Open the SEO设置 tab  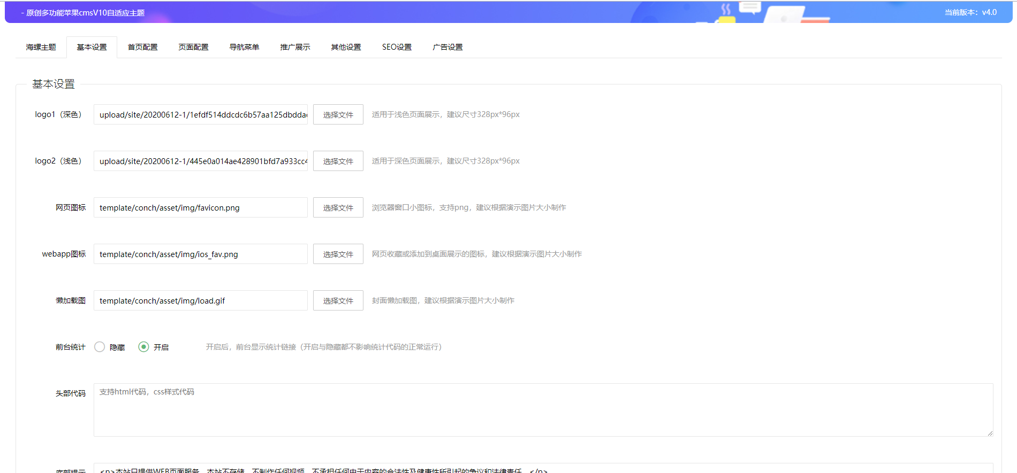click(x=397, y=47)
